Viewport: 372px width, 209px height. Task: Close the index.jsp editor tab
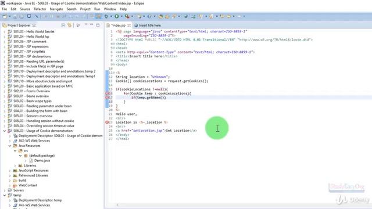point(129,25)
